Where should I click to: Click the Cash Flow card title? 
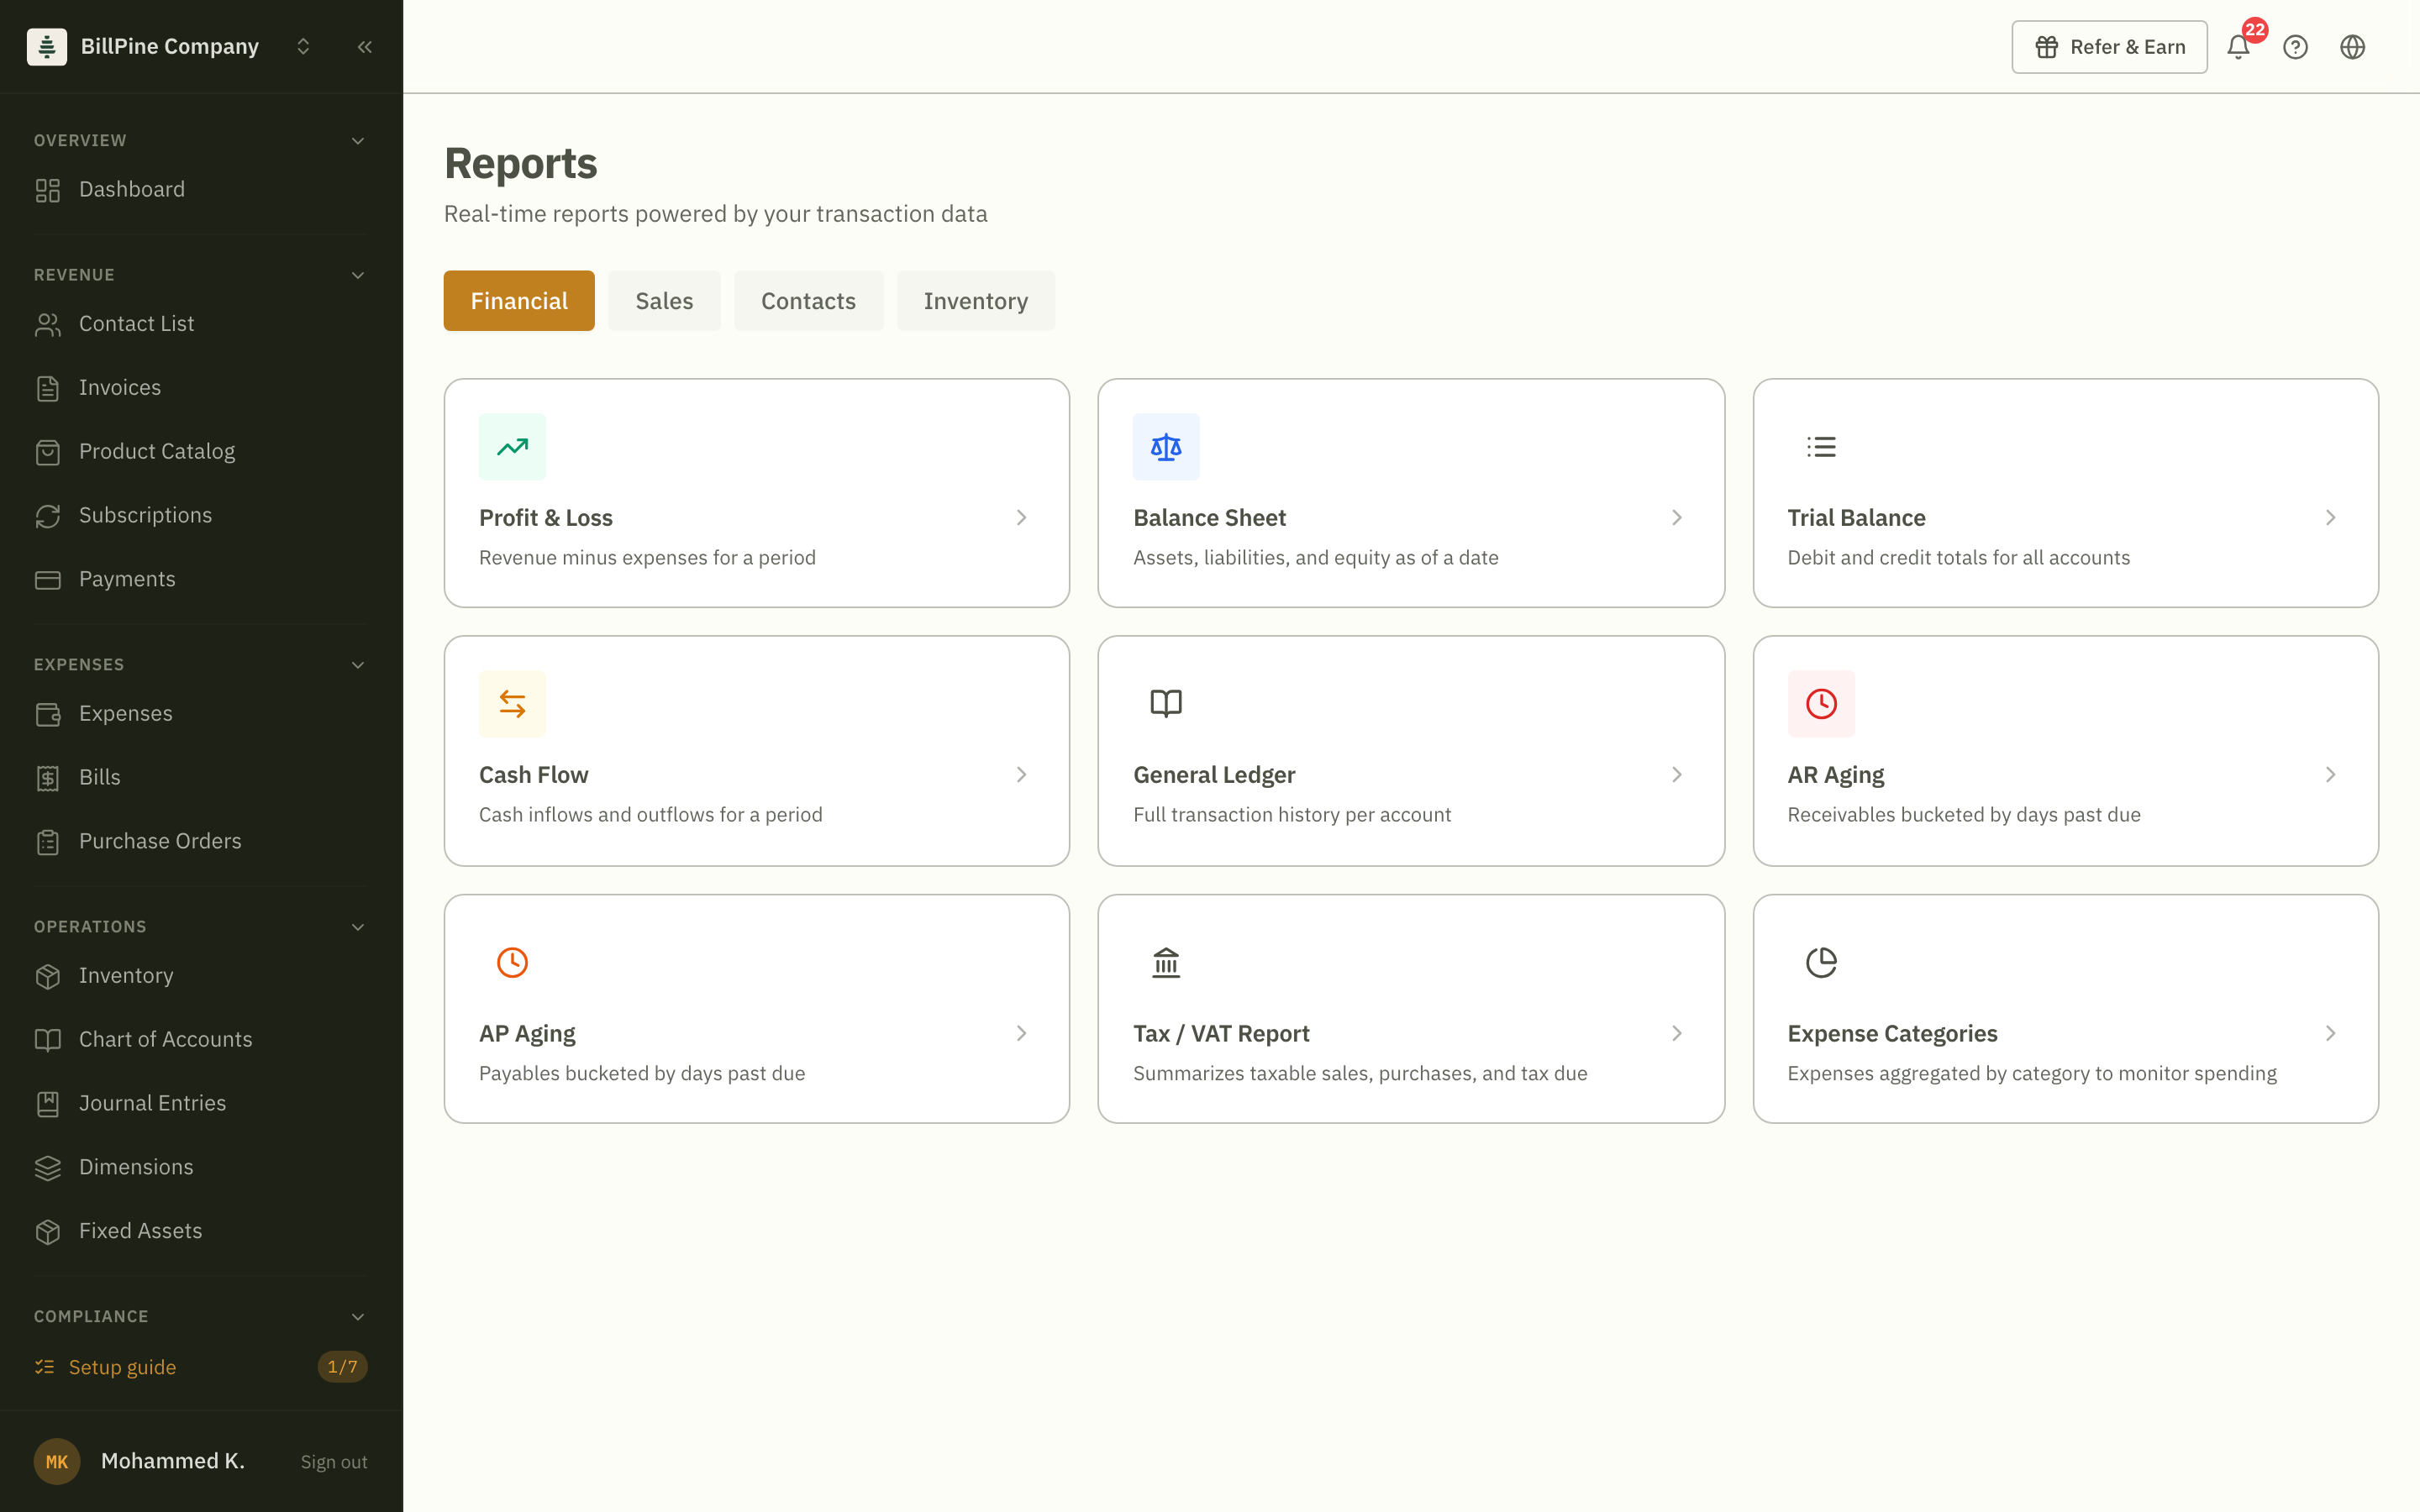533,775
